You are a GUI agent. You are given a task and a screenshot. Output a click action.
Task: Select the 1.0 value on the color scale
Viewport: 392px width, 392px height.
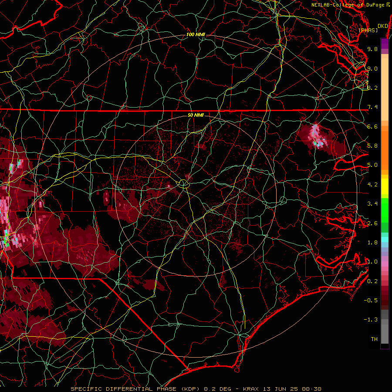click(372, 262)
